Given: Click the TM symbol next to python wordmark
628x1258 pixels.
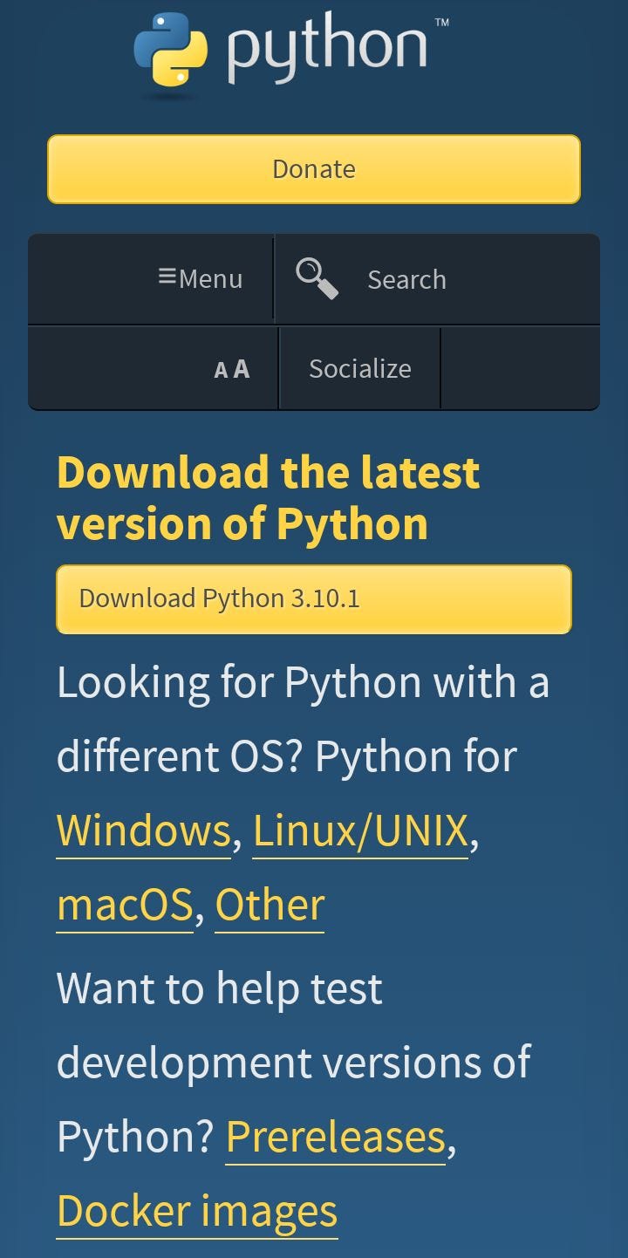Looking at the screenshot, I should tap(442, 20).
